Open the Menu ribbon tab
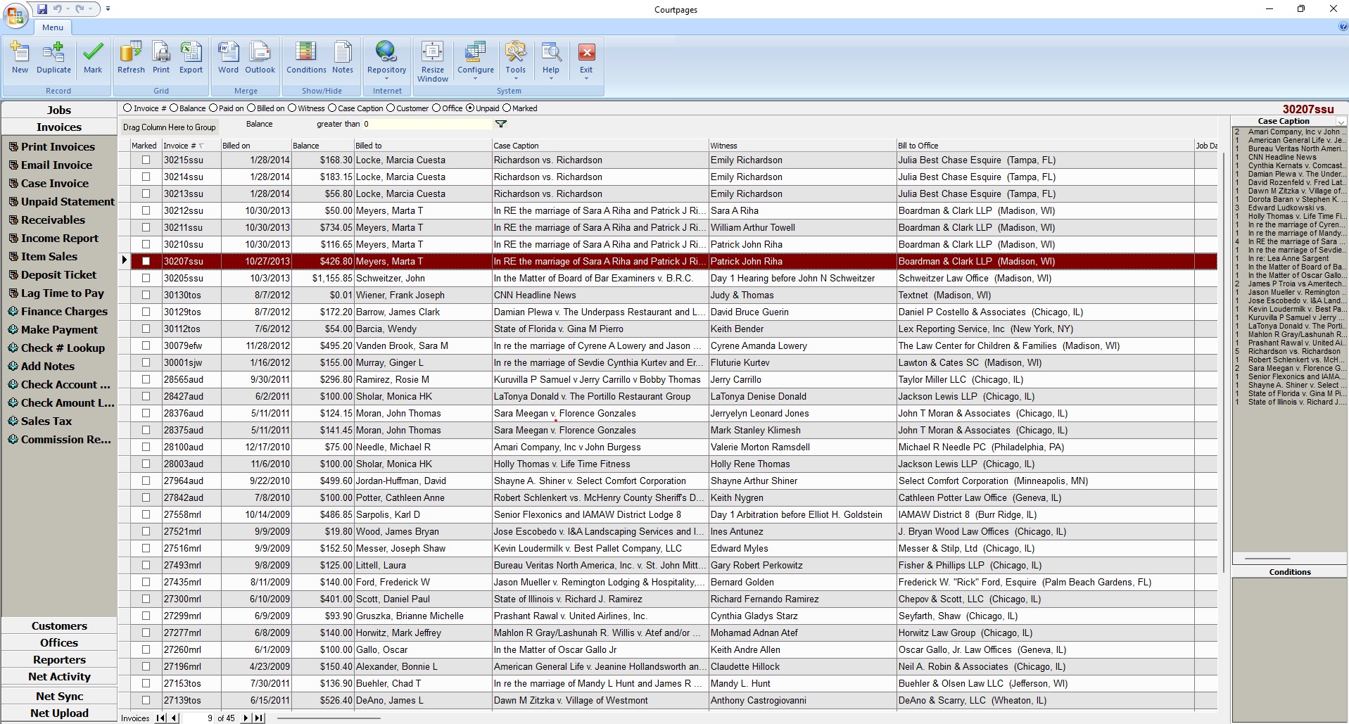The height and width of the screenshot is (724, 1349). [53, 27]
